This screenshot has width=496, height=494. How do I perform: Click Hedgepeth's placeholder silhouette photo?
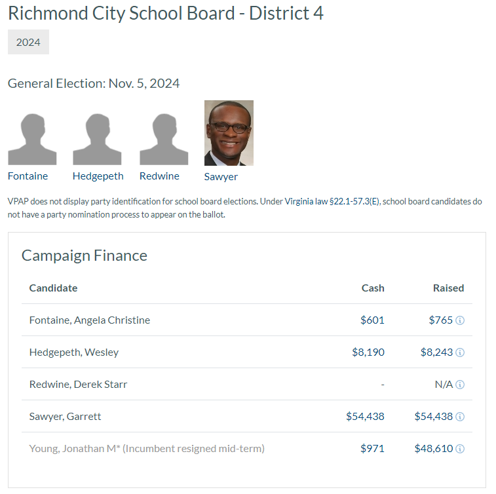97,139
